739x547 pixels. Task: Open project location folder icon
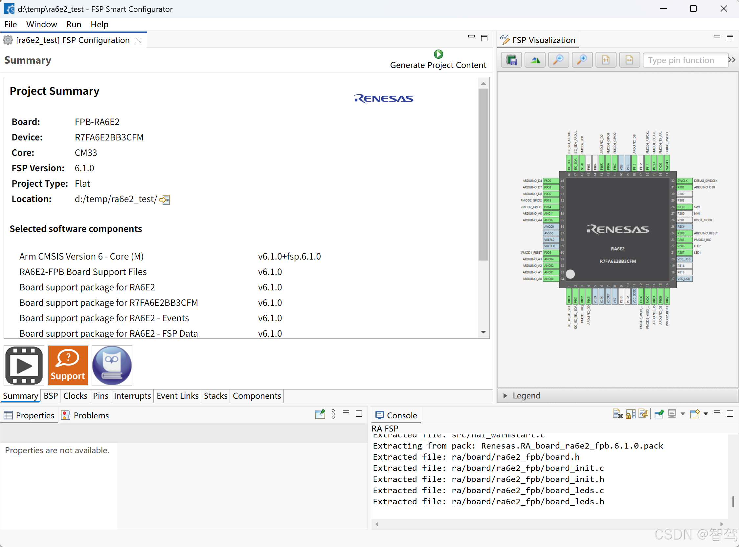(165, 200)
